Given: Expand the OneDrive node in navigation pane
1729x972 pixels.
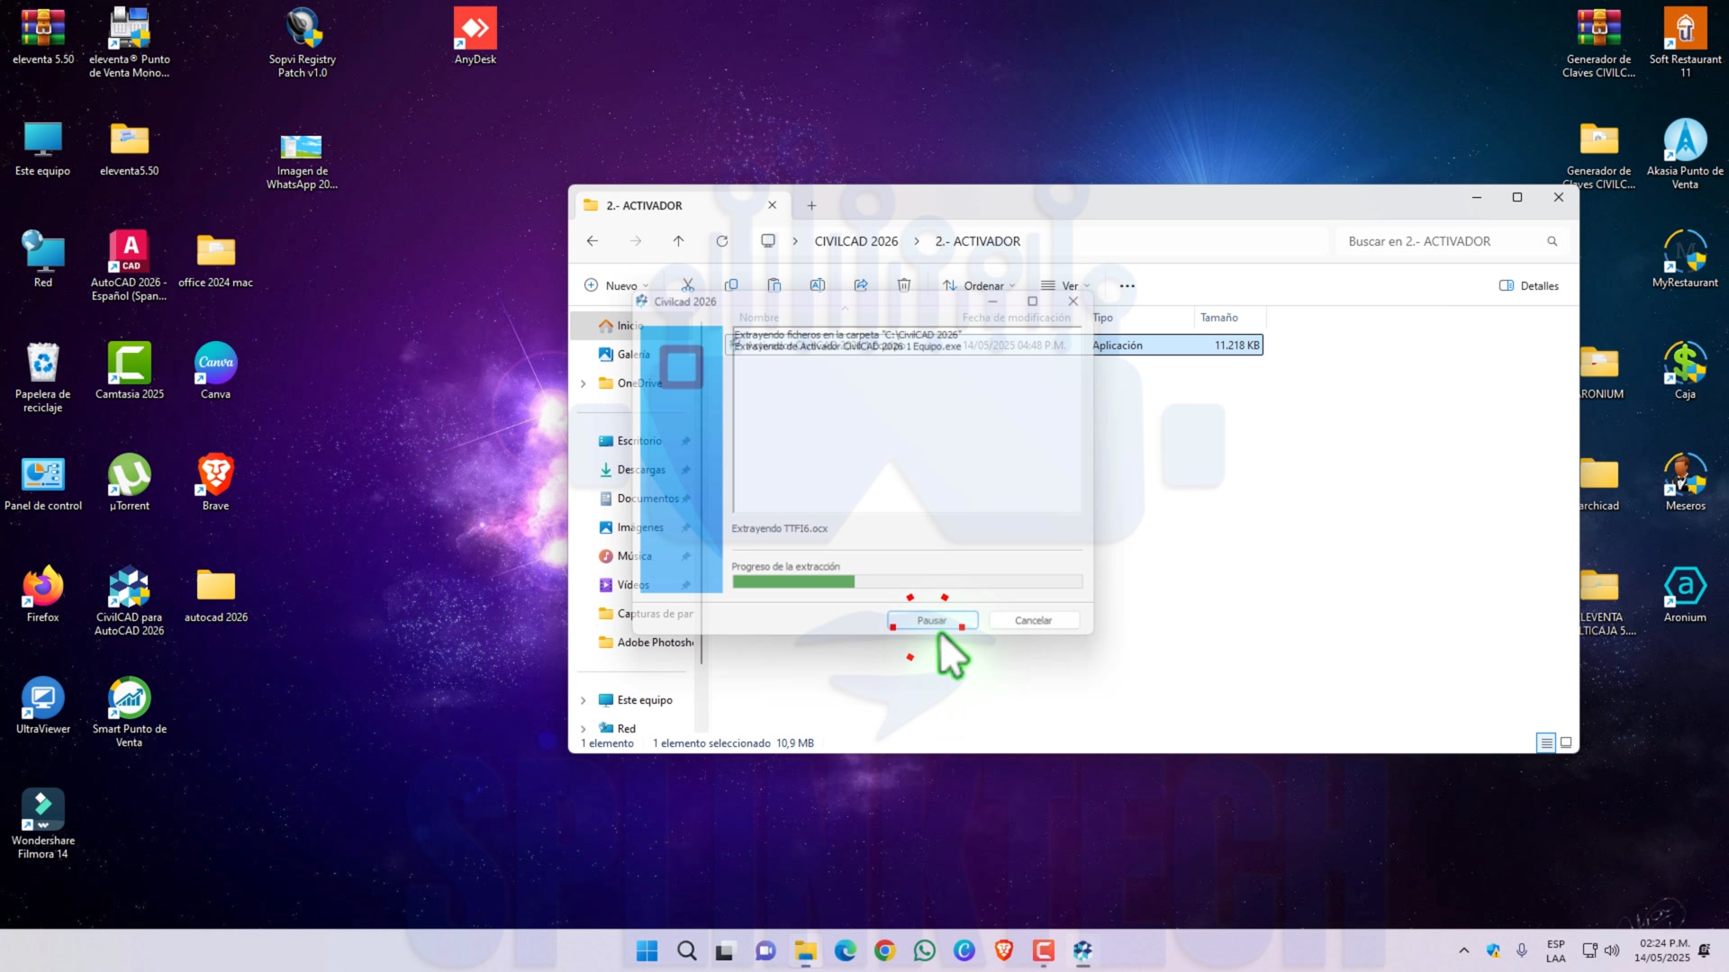Looking at the screenshot, I should (584, 383).
